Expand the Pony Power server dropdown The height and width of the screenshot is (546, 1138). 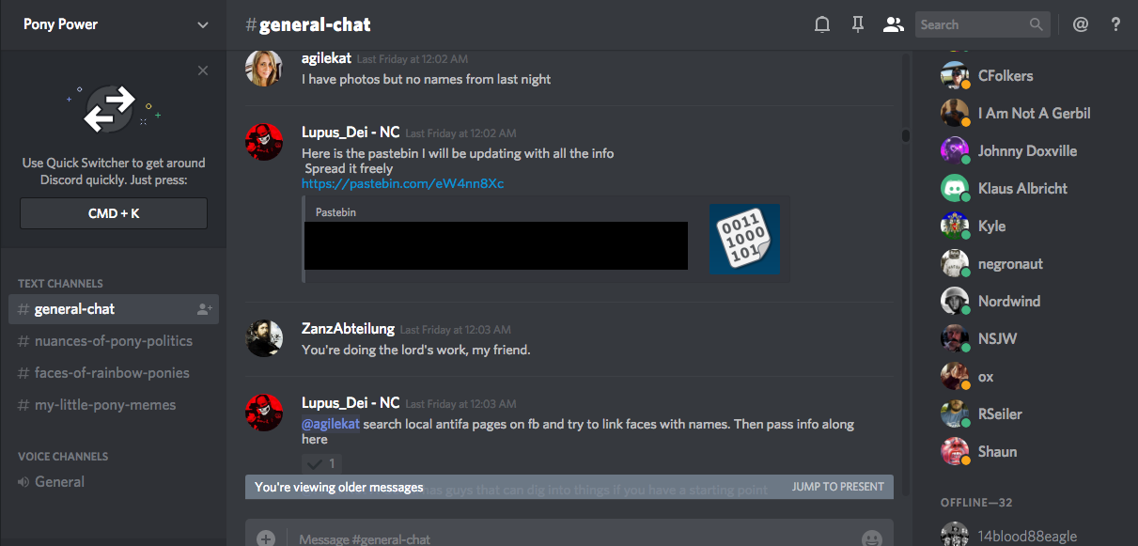[203, 25]
